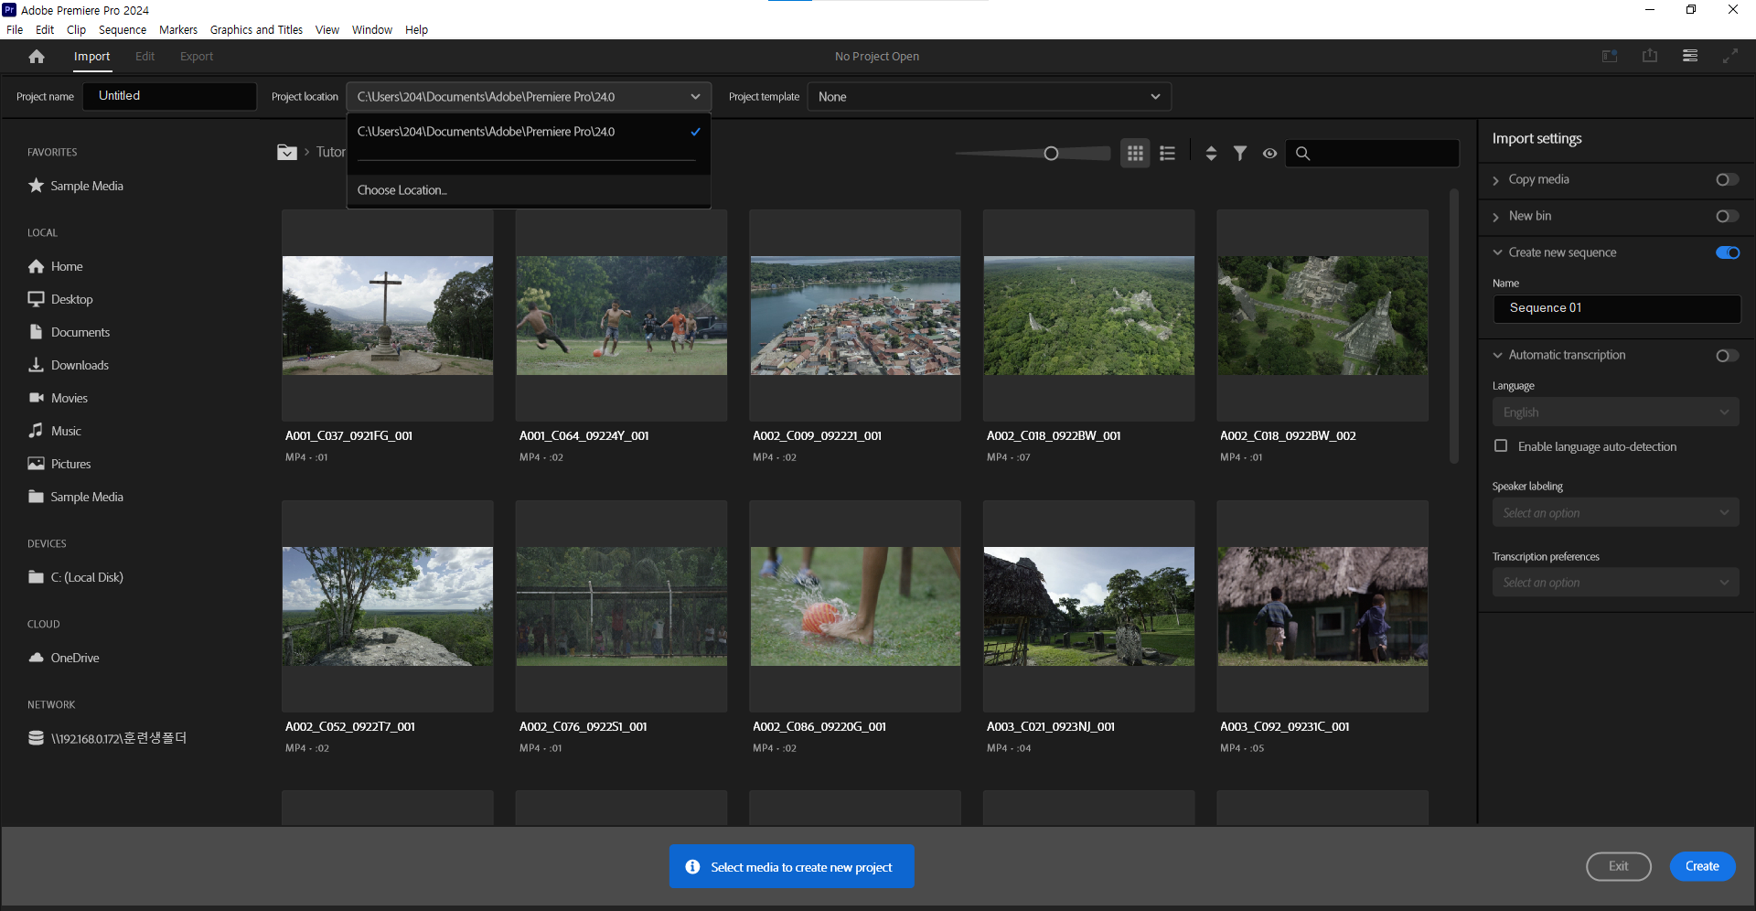
Task: Collapse the Create new sequence section
Action: pos(1497,252)
